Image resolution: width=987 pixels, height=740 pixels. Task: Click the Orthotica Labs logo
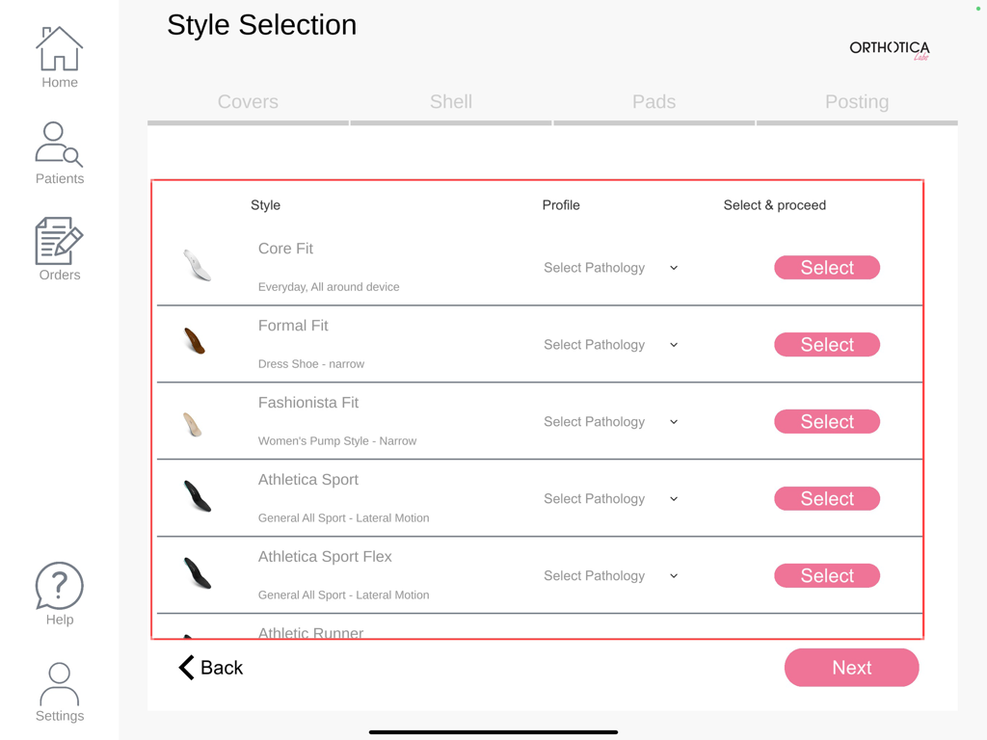(889, 49)
